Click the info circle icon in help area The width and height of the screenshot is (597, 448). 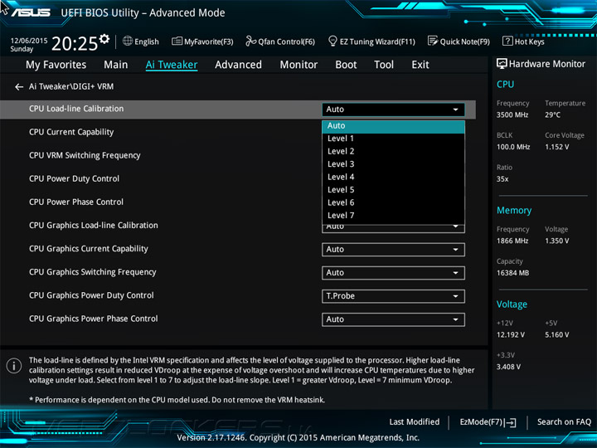(x=14, y=366)
